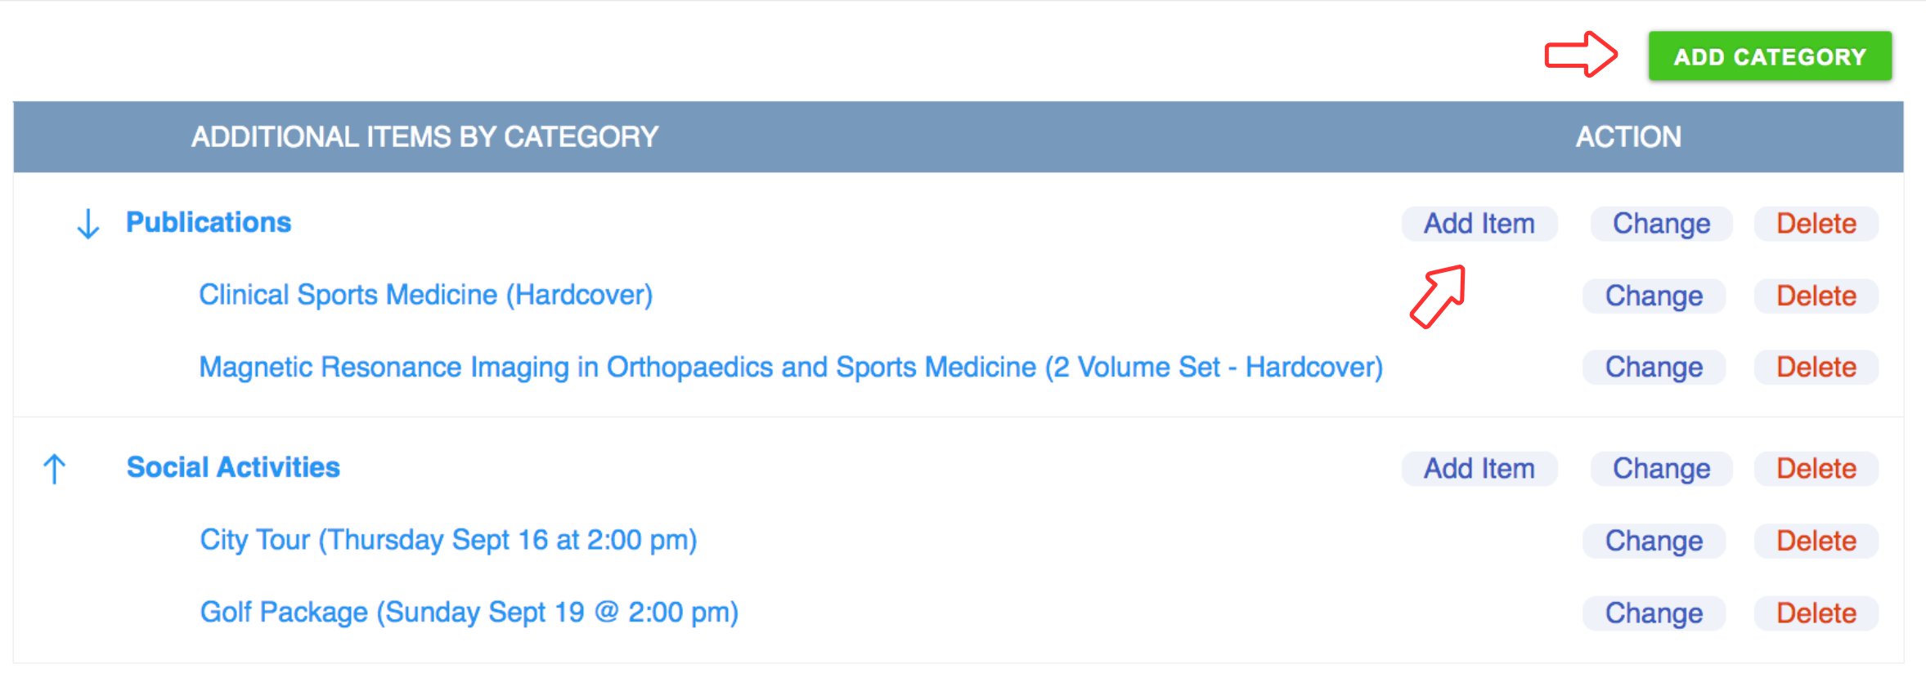Change the Publications category
This screenshot has width=1926, height=682.
tap(1661, 224)
